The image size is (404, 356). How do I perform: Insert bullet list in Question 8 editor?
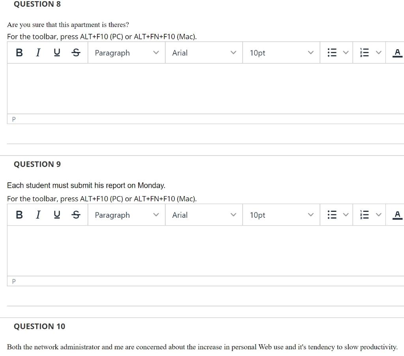tap(332, 52)
